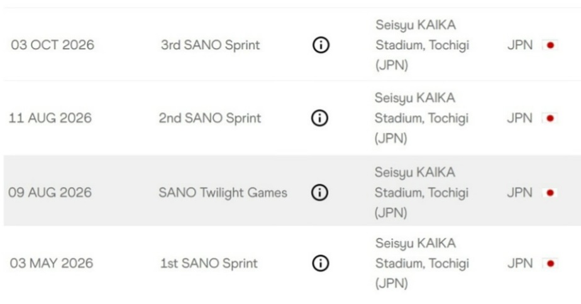Click the 11 AUG 2026 date
This screenshot has width=581, height=304.
(50, 118)
